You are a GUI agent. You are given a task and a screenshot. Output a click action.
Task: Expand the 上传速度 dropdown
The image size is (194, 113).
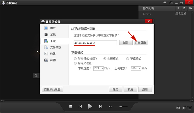tap(140, 68)
